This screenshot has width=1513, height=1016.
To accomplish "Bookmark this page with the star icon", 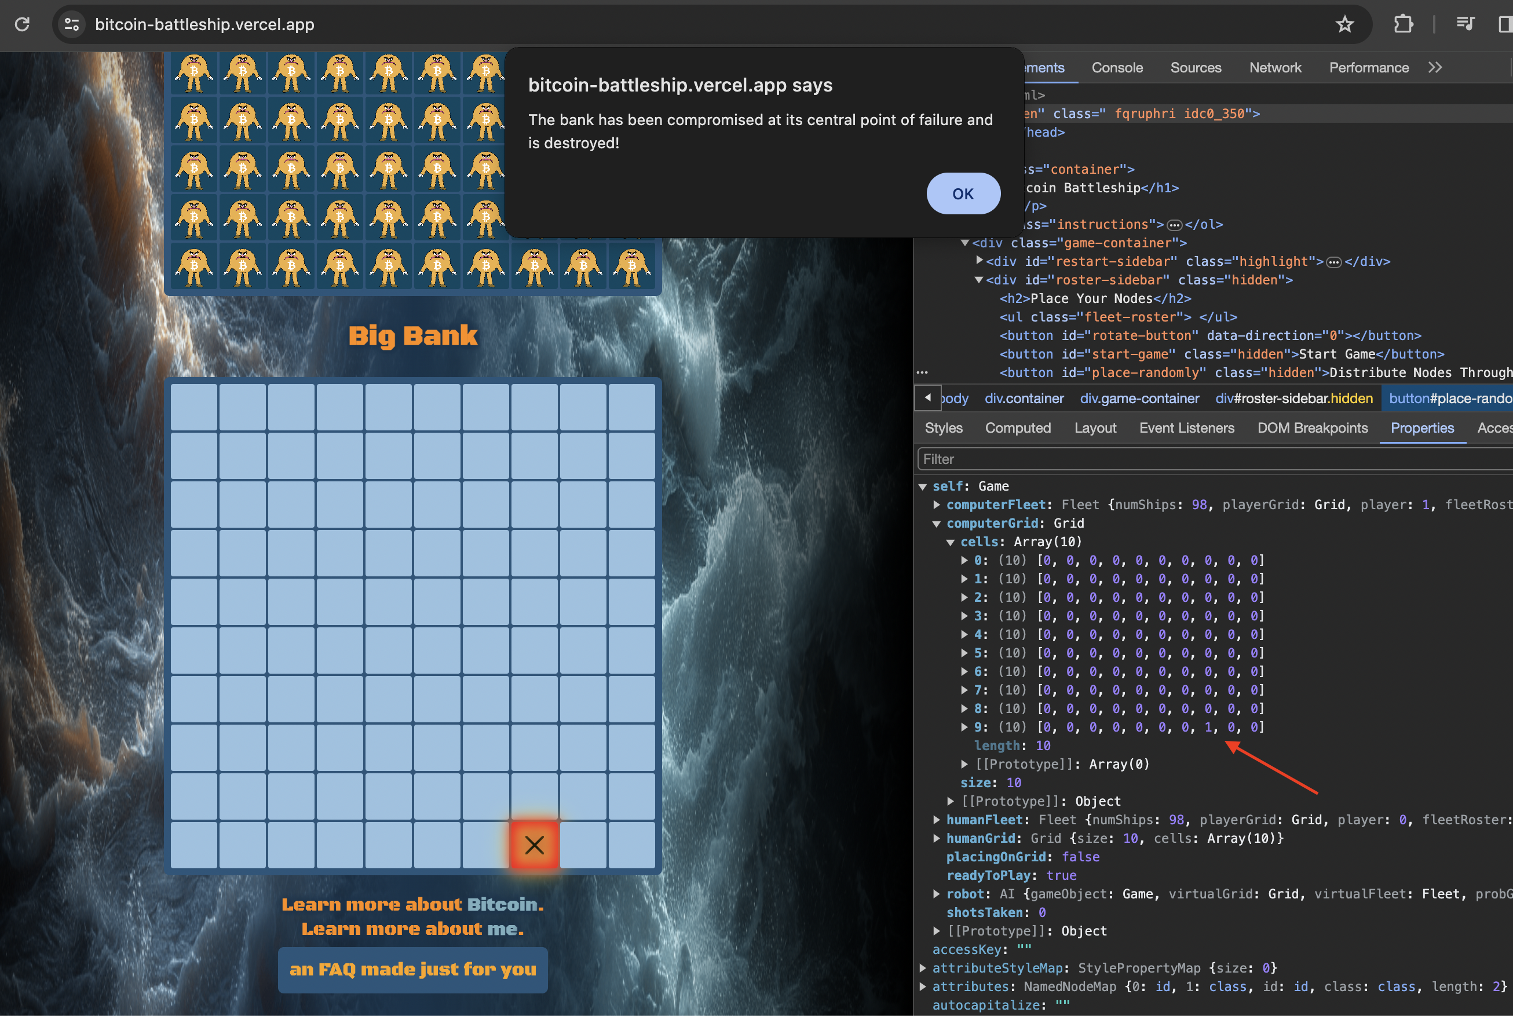I will [x=1344, y=25].
